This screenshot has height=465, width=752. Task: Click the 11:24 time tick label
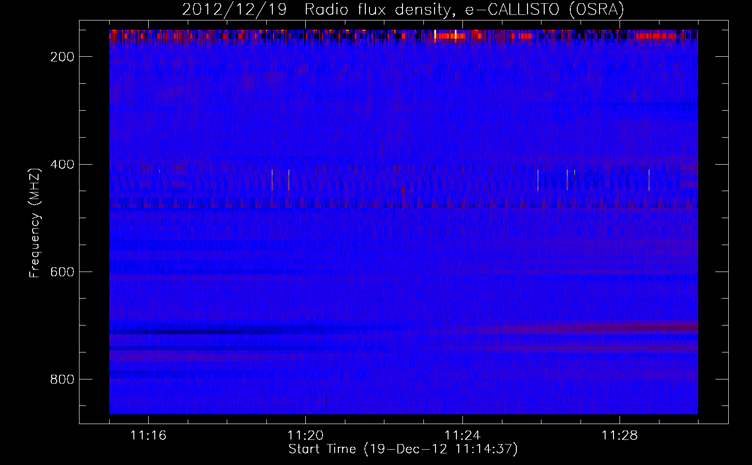pyautogui.click(x=462, y=436)
